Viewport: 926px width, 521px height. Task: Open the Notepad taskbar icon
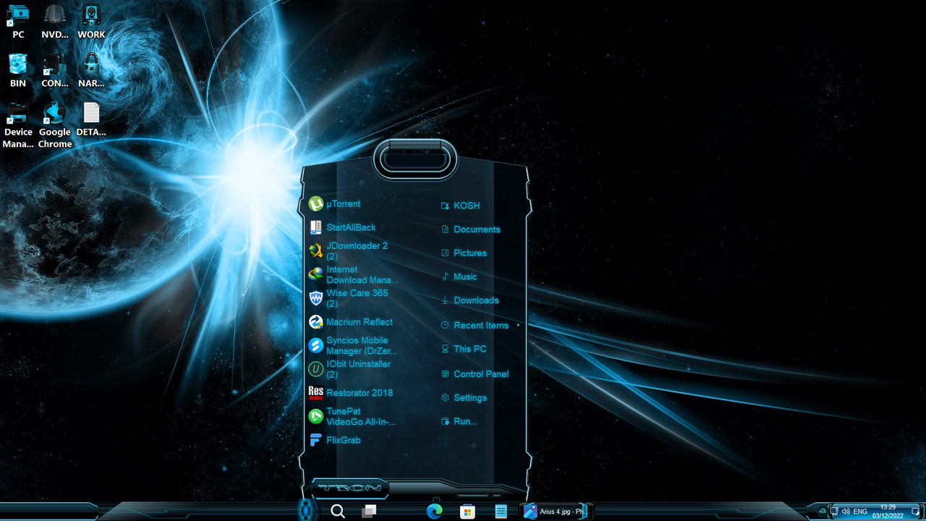coord(501,512)
